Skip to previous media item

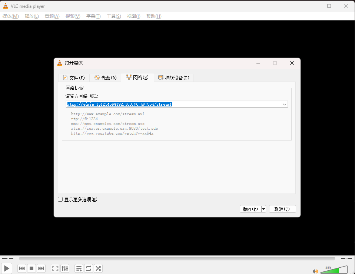[22, 268]
